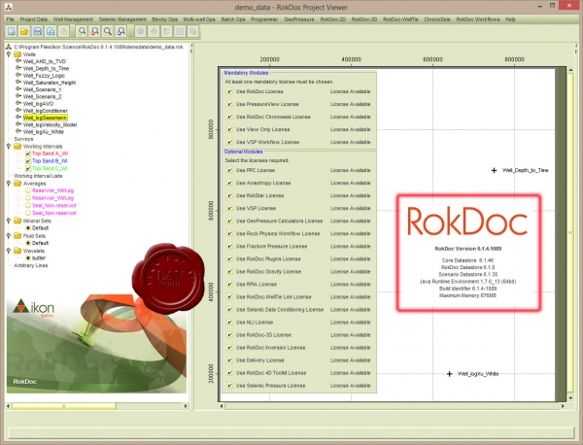Select the butter wavelet entry
The width and height of the screenshot is (583, 445).
click(x=38, y=258)
